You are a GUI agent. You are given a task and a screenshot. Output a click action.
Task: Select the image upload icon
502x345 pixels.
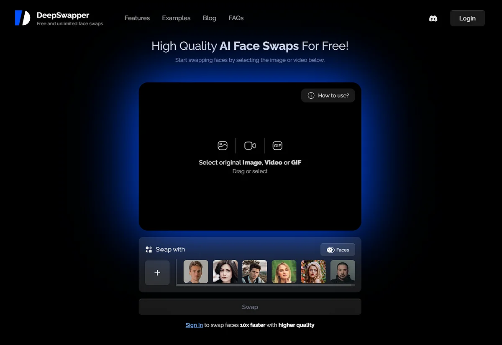point(223,146)
